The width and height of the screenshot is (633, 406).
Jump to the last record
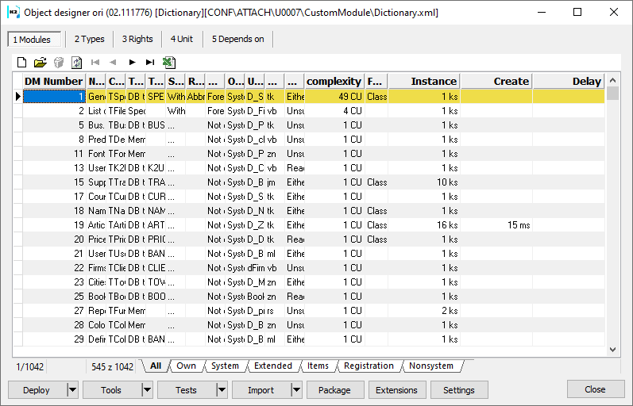point(150,62)
